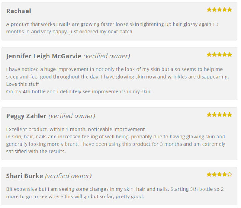Viewport: 241px width, 208px height.
Task: Click Peggy Zahler's five-star rating
Action: click(x=219, y=114)
